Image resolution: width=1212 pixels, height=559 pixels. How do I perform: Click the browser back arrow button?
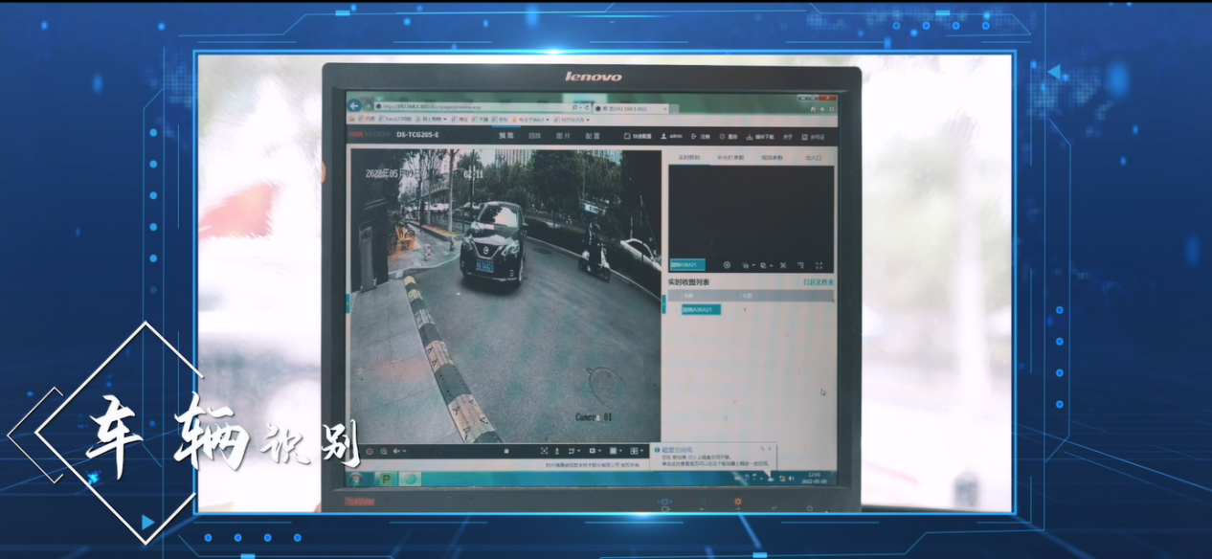pos(354,105)
